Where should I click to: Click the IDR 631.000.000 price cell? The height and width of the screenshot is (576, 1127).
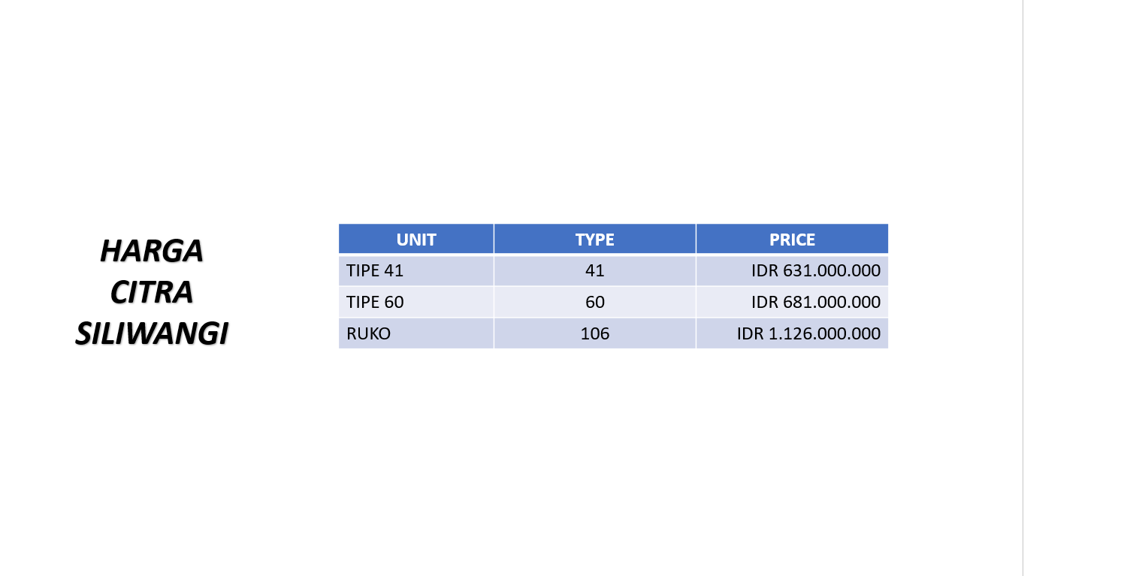coord(792,270)
